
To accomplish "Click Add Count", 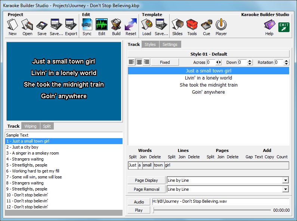I will click(282, 157).
